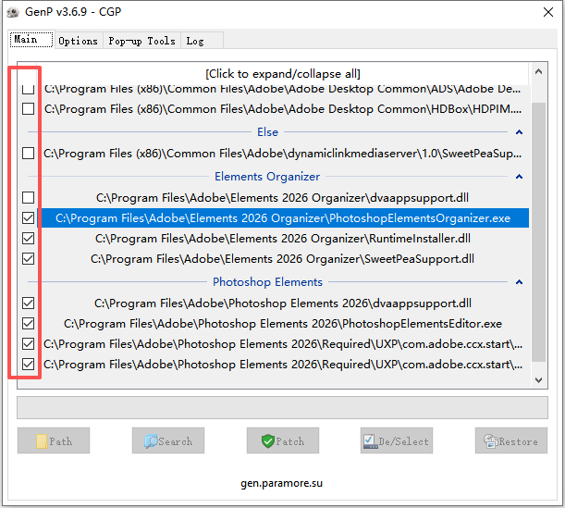
Task: Switch to the Options tab
Action: pyautogui.click(x=78, y=41)
